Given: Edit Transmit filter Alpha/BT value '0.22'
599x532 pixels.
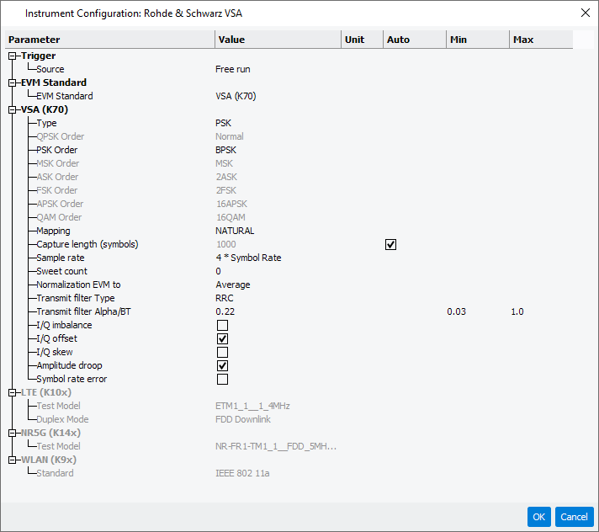Looking at the screenshot, I should tap(225, 311).
